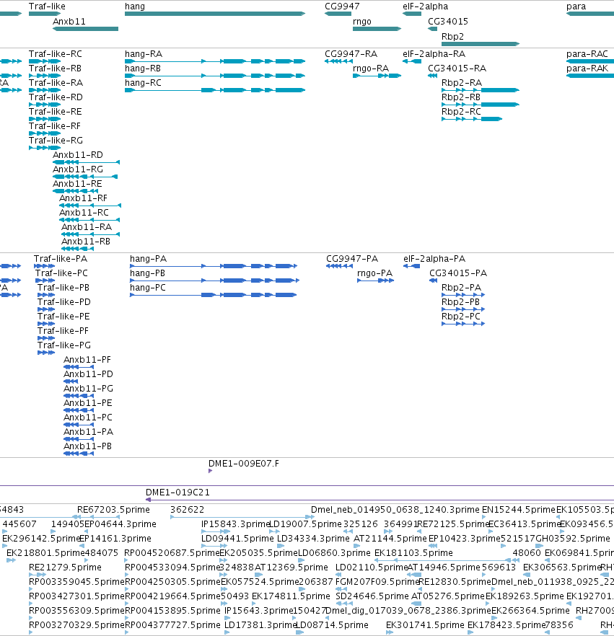614x636 pixels.
Task: Open protein label eIF-2alpha-PA
Action: [x=434, y=259]
